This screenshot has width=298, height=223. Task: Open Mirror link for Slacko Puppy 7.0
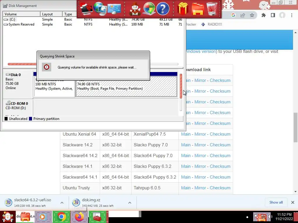200,145
